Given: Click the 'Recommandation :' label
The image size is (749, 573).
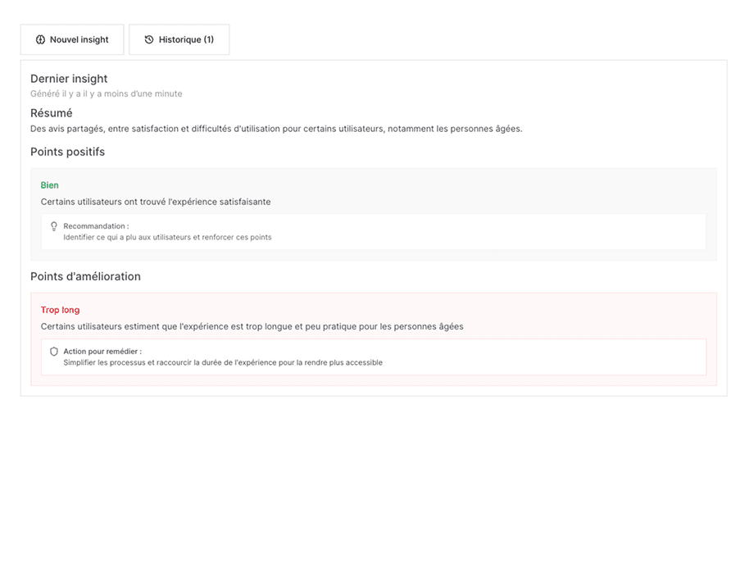Looking at the screenshot, I should click(96, 226).
